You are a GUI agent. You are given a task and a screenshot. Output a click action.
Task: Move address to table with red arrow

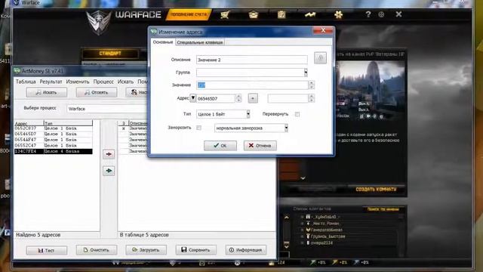(x=109, y=154)
